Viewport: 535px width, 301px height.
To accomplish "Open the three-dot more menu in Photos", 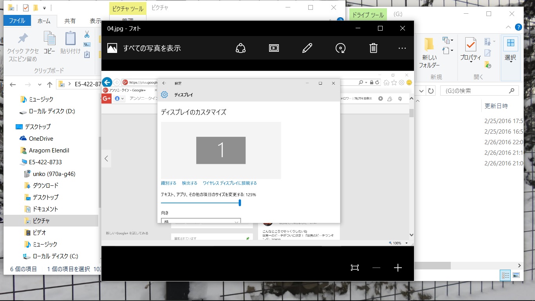I will point(402,48).
